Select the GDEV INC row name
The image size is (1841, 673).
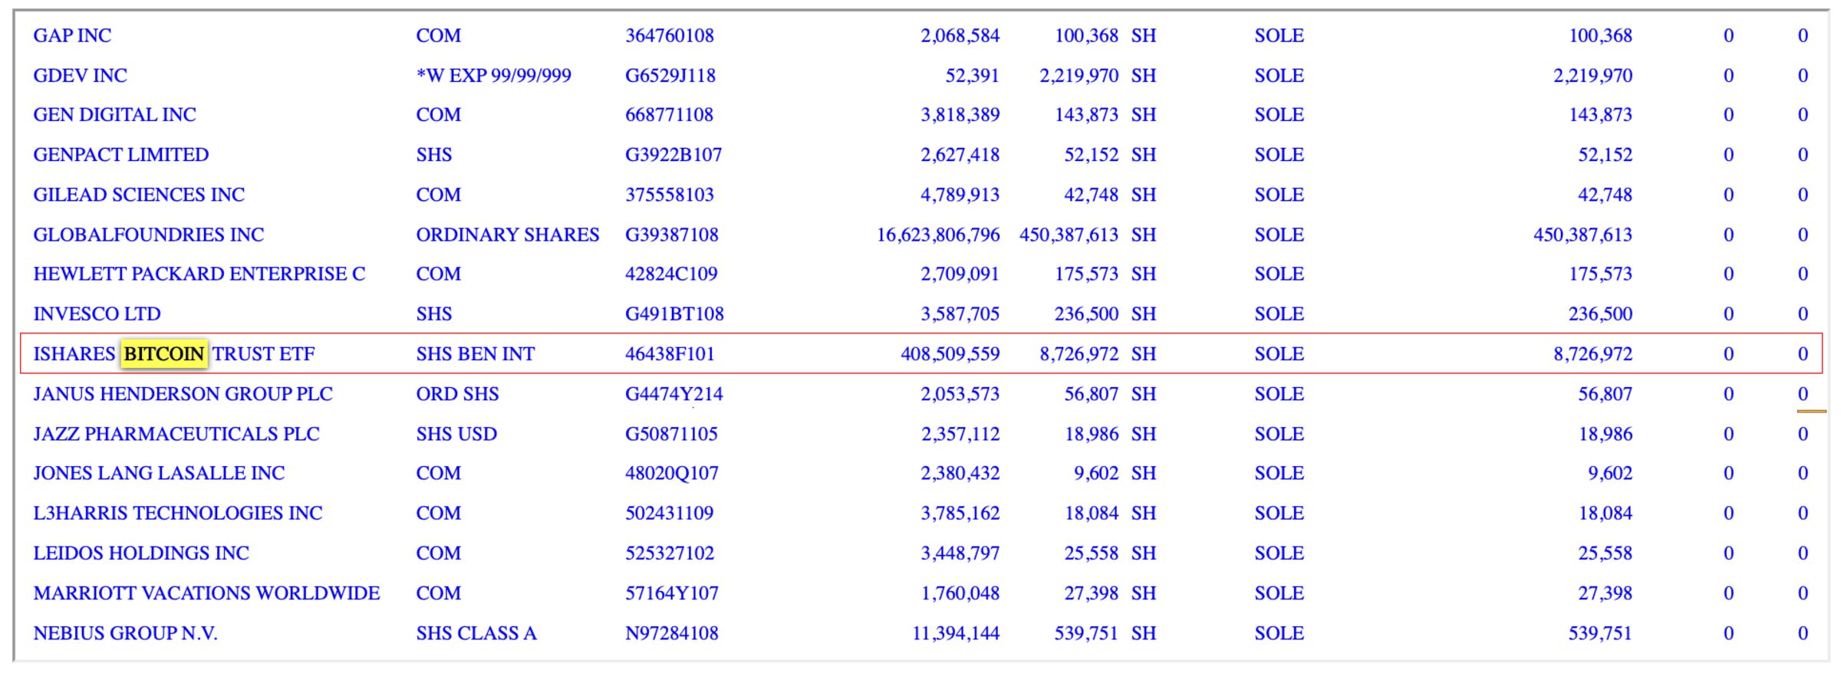[x=80, y=76]
